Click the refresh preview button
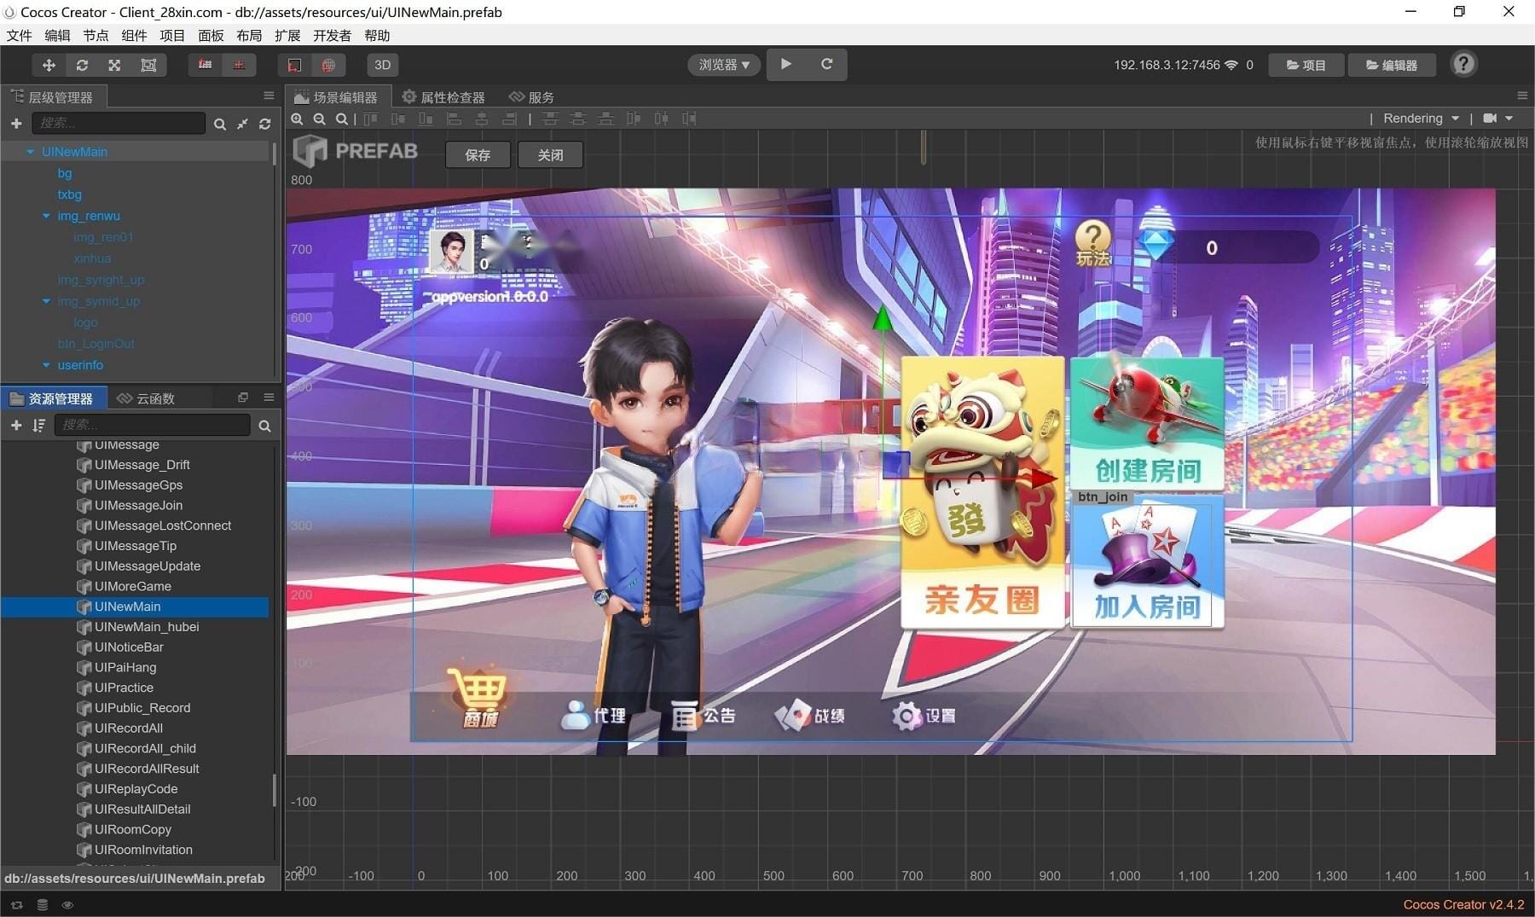Image resolution: width=1535 pixels, height=917 pixels. [826, 64]
